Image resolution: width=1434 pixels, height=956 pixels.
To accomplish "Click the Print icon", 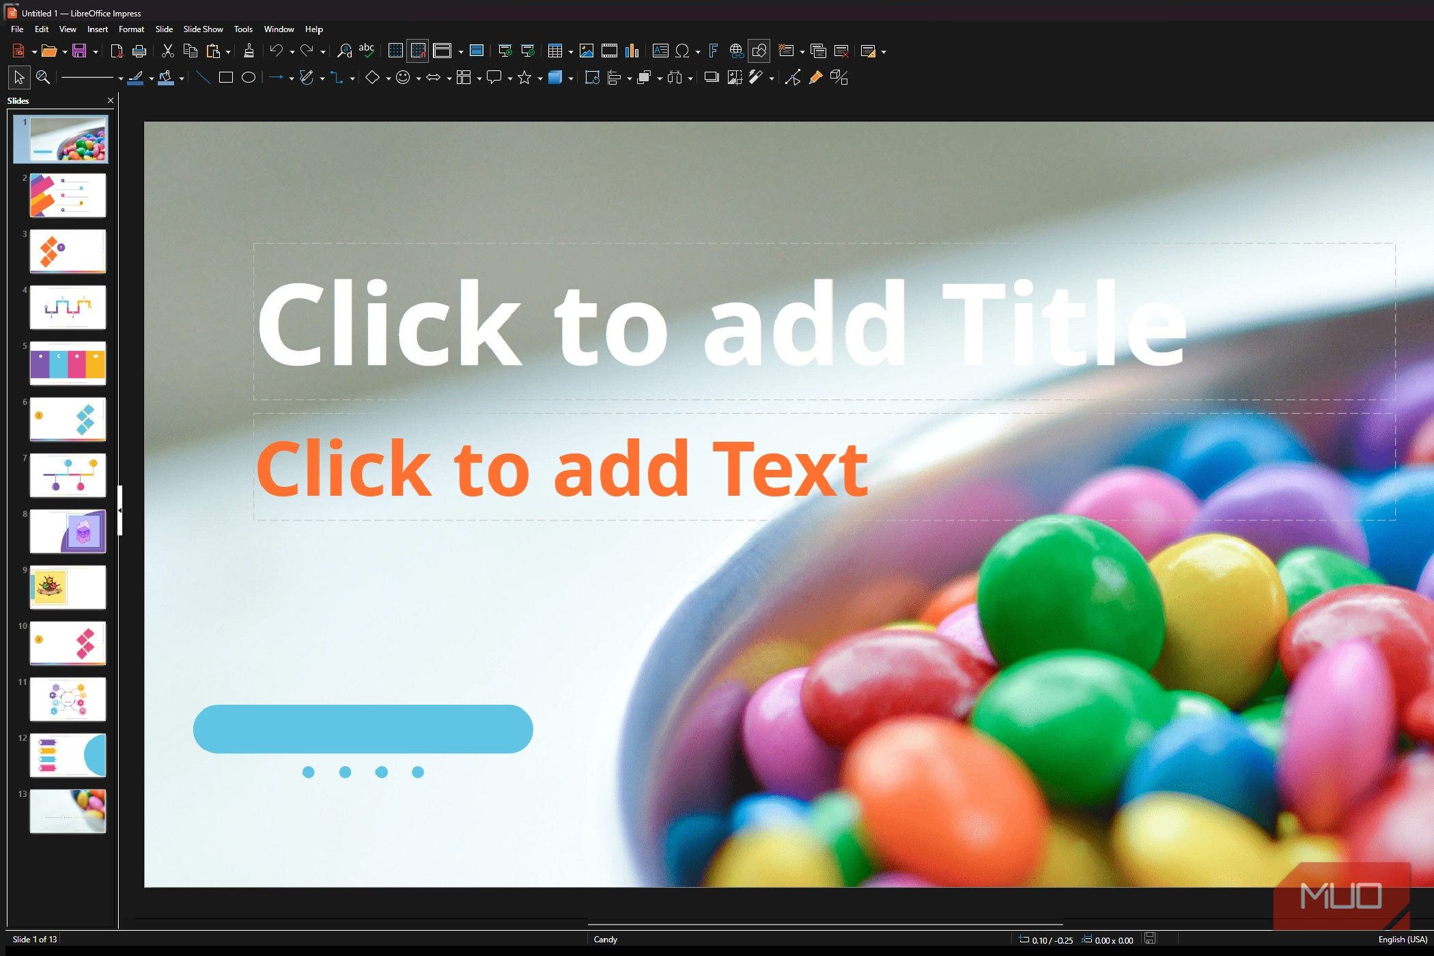I will pos(139,51).
